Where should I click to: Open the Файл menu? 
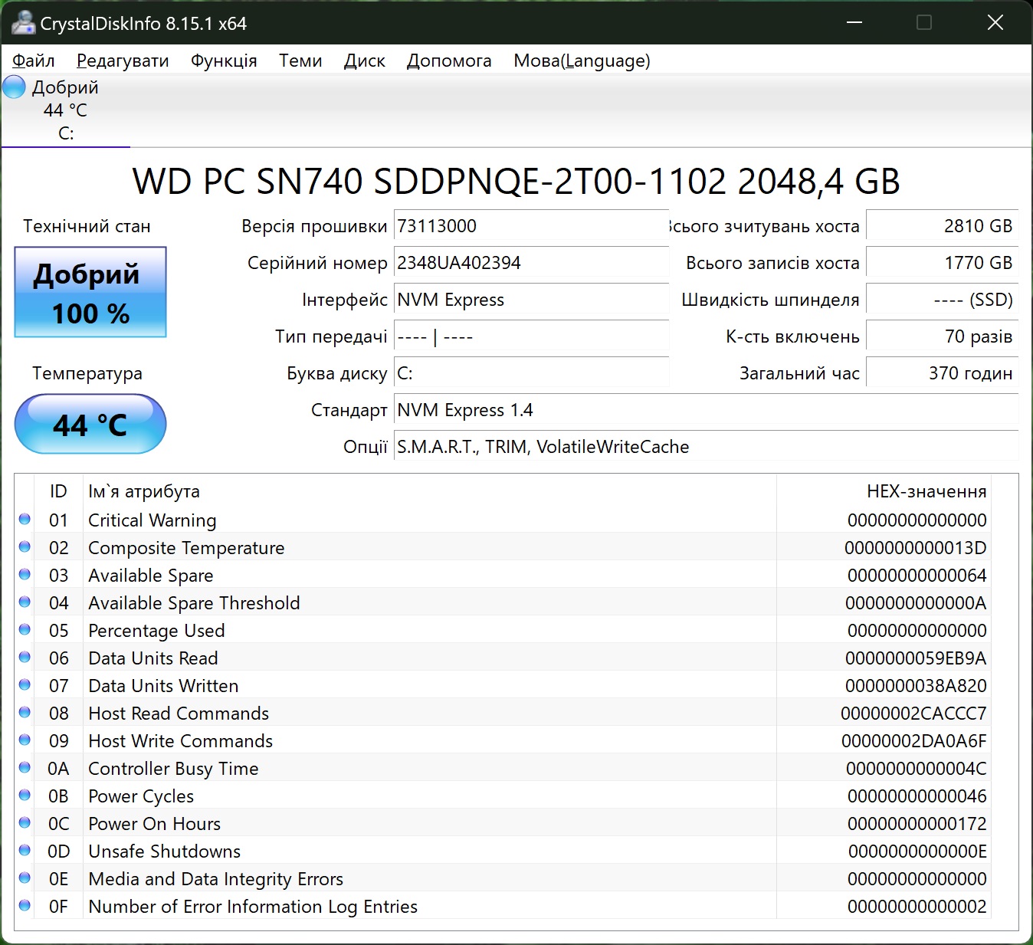tap(34, 61)
